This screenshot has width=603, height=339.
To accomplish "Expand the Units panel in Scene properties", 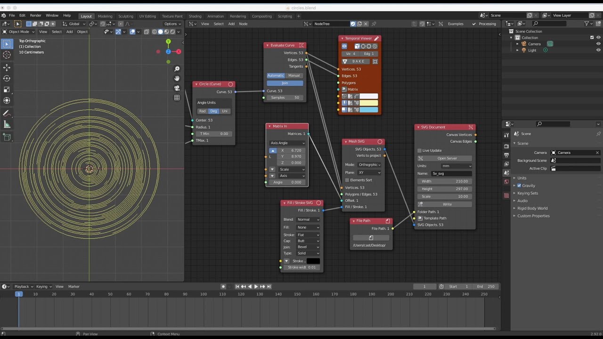I will [x=522, y=178].
